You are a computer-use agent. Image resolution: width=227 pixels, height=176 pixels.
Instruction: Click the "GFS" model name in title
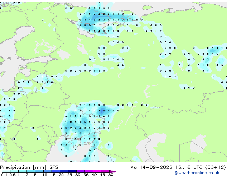[54, 167]
